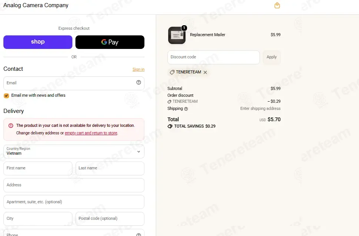Pay with Shop Pay express button
The height and width of the screenshot is (236, 359).
[x=38, y=42]
